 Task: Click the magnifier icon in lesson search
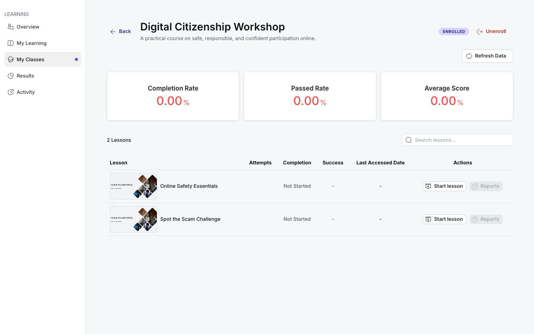pos(409,140)
